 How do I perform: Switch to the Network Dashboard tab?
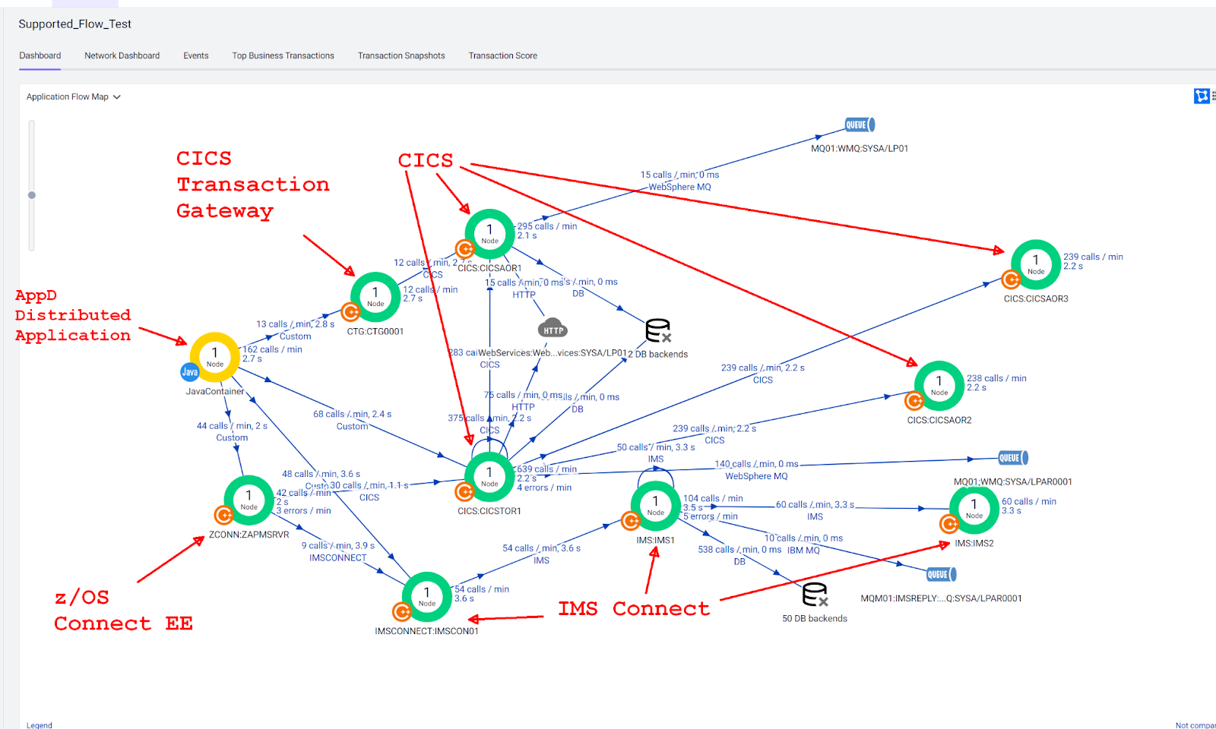tap(122, 55)
